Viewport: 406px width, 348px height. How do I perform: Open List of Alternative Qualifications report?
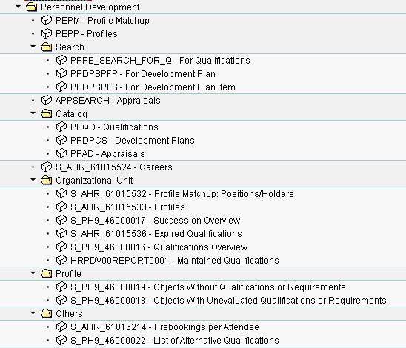tap(175, 341)
